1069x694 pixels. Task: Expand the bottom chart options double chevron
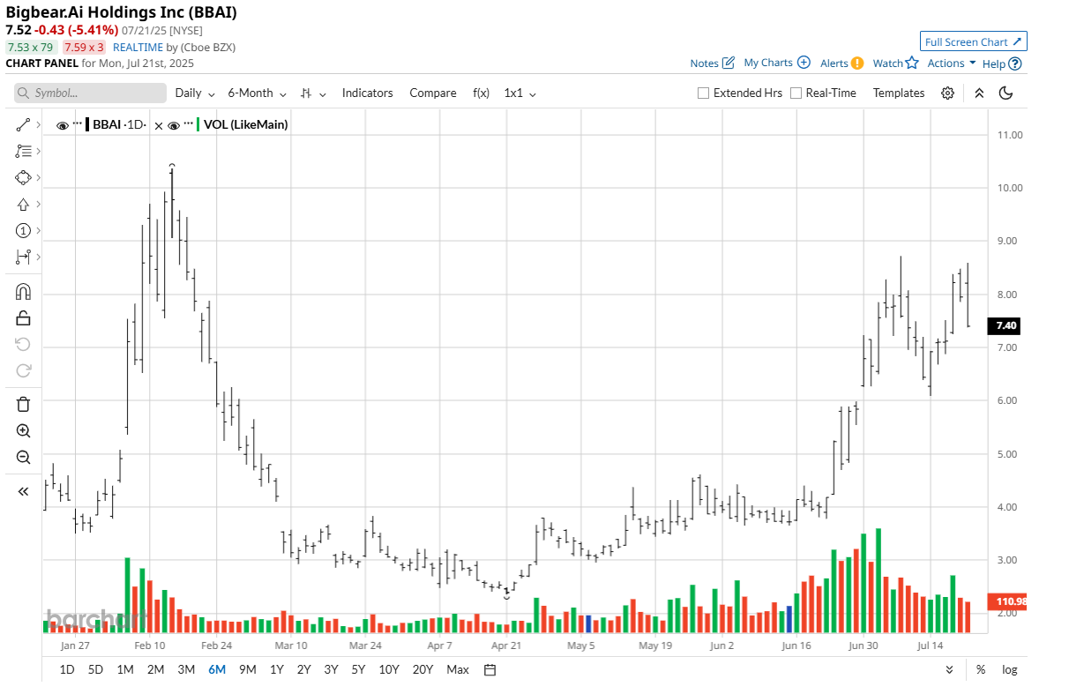(949, 669)
